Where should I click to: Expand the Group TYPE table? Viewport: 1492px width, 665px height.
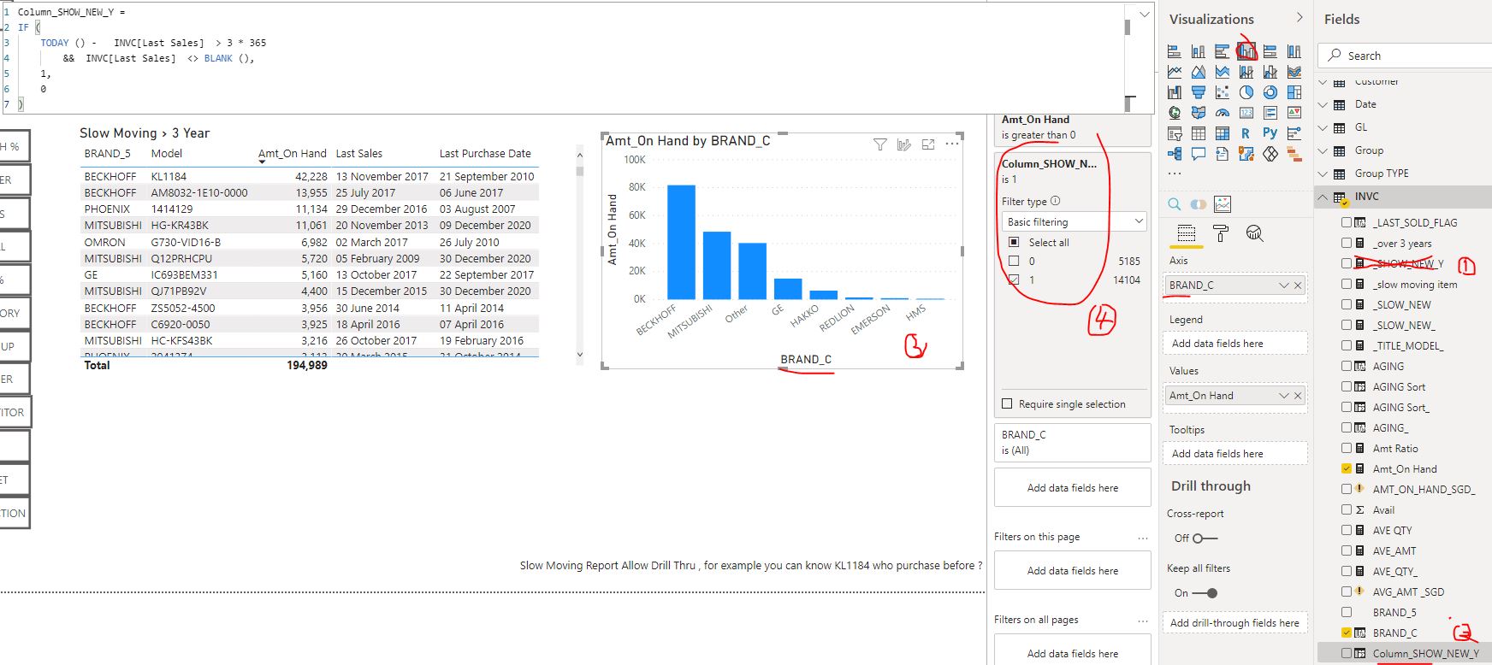1323,174
